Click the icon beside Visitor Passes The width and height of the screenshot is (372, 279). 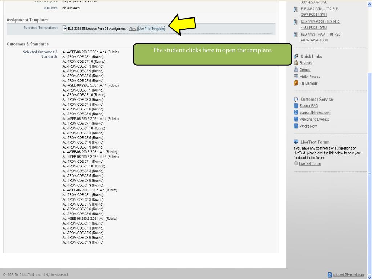[296, 76]
